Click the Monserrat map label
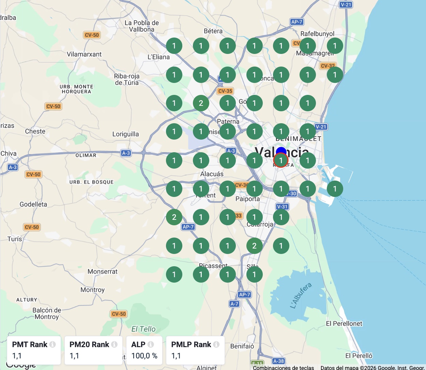426x370 pixels. pyautogui.click(x=103, y=271)
